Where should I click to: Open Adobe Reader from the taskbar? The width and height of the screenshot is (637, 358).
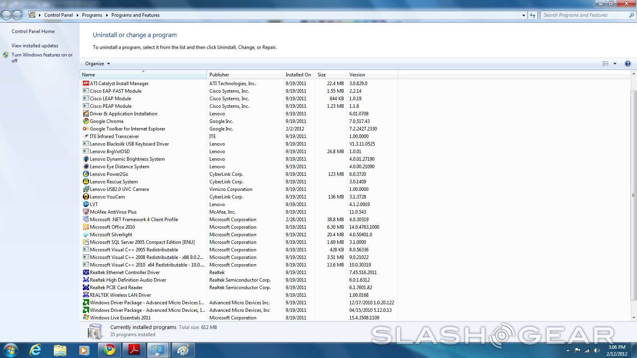(x=133, y=350)
